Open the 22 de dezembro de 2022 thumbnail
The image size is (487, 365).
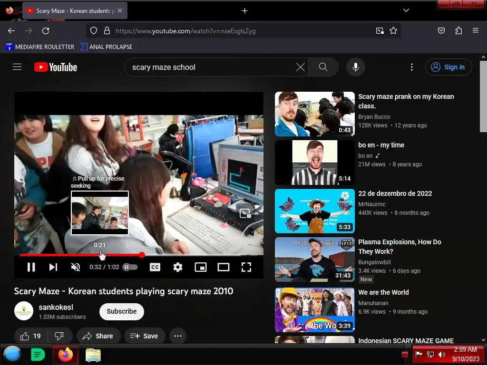pos(315,211)
